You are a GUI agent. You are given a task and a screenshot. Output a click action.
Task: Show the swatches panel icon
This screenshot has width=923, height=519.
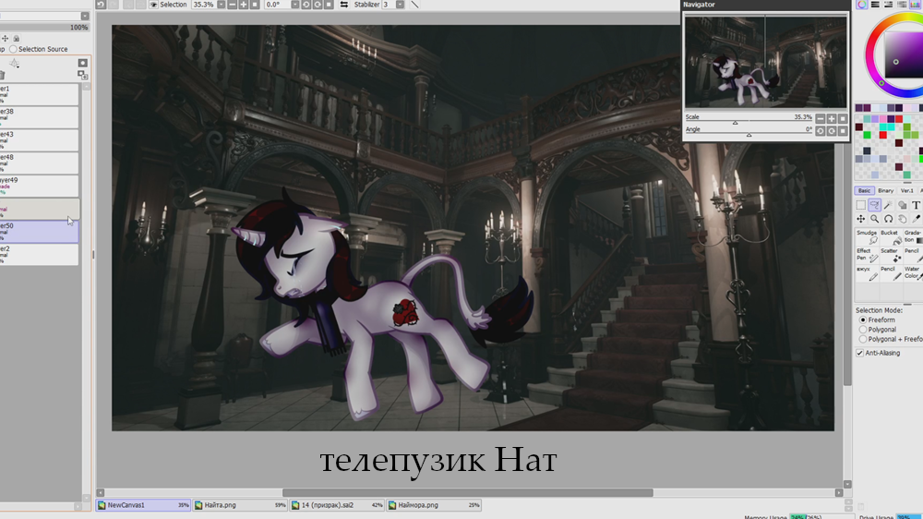pos(915,4)
